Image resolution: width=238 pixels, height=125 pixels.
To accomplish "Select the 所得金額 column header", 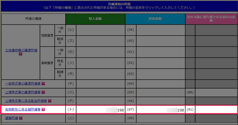I will [x=155, y=19].
